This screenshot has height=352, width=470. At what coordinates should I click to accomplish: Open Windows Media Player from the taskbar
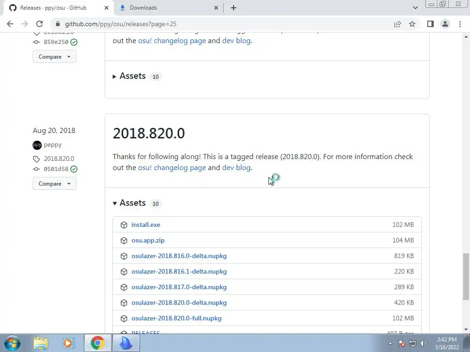click(69, 343)
